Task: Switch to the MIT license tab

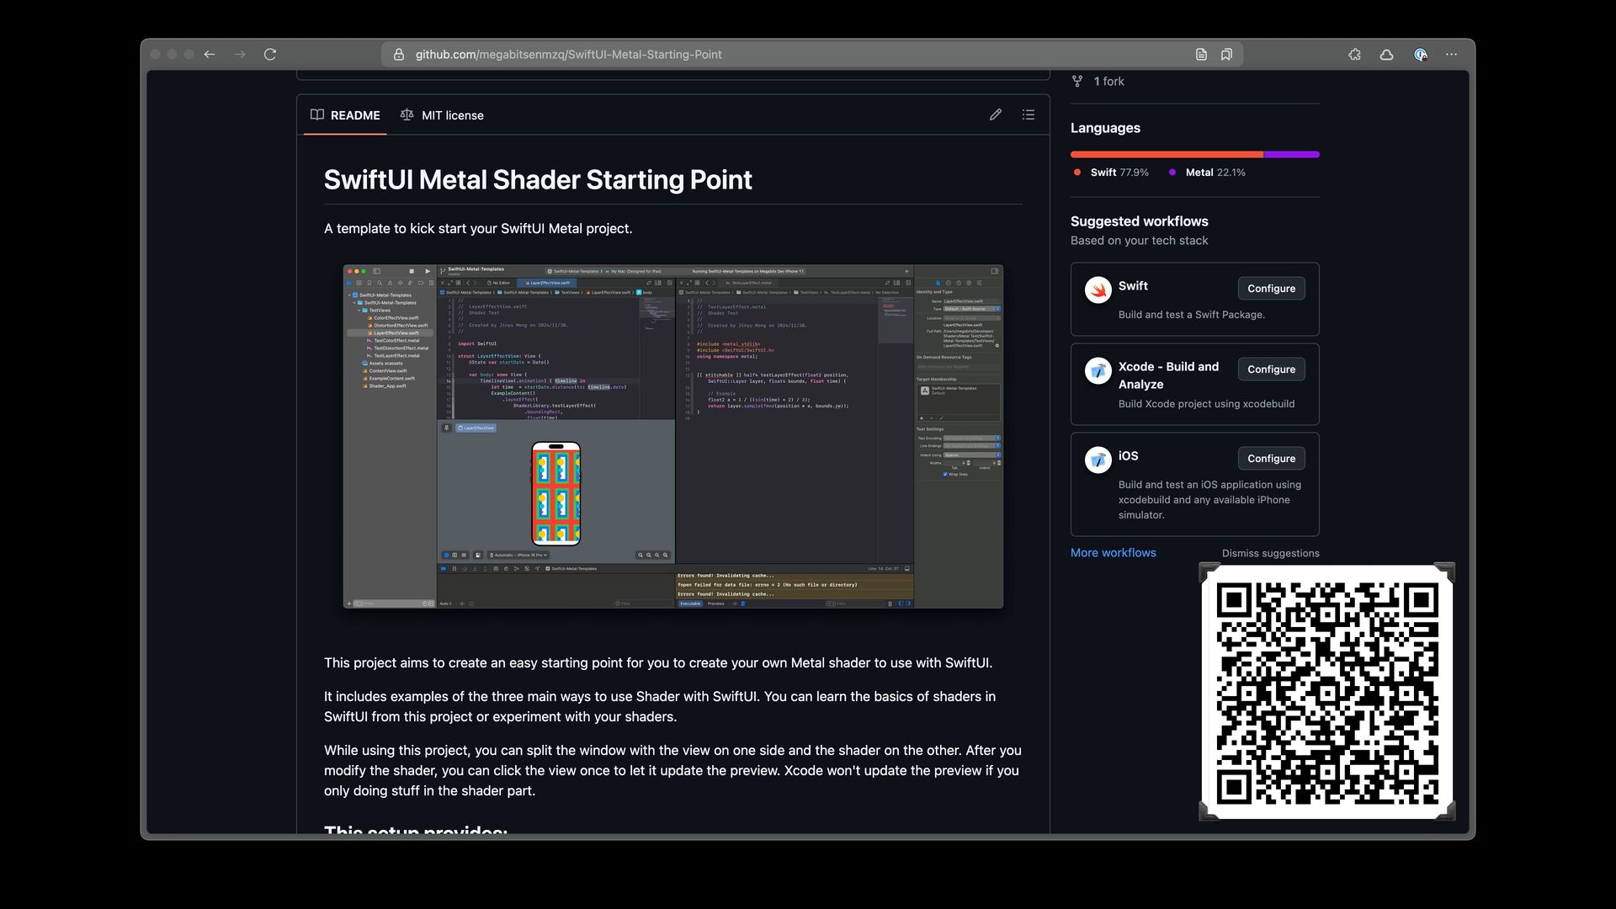Action: [x=442, y=115]
